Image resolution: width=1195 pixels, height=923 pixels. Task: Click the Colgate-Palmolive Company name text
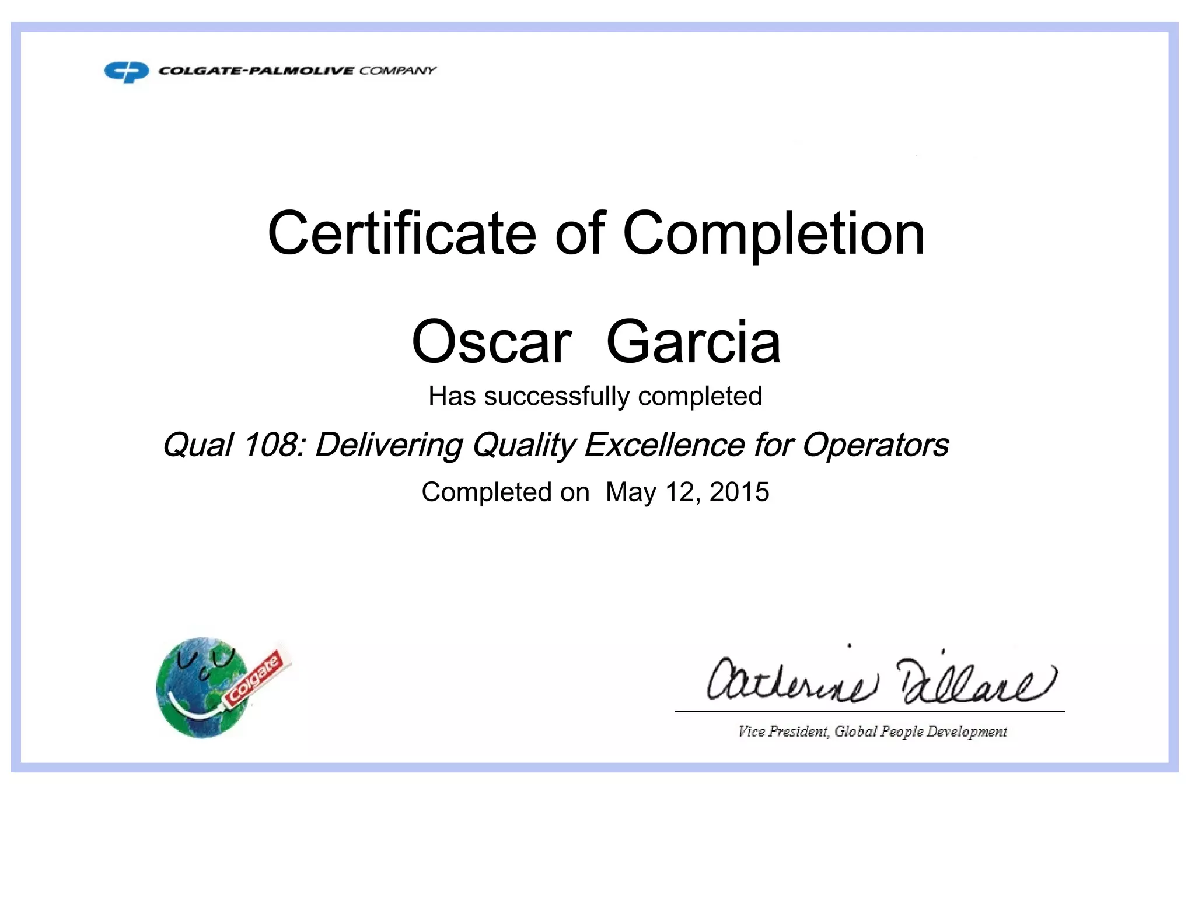296,71
